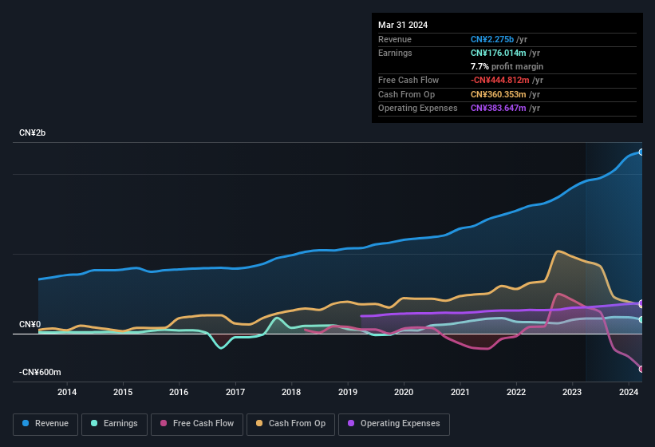The image size is (655, 447).
Task: Click the teal Earnings legend dot
Action: [95, 423]
